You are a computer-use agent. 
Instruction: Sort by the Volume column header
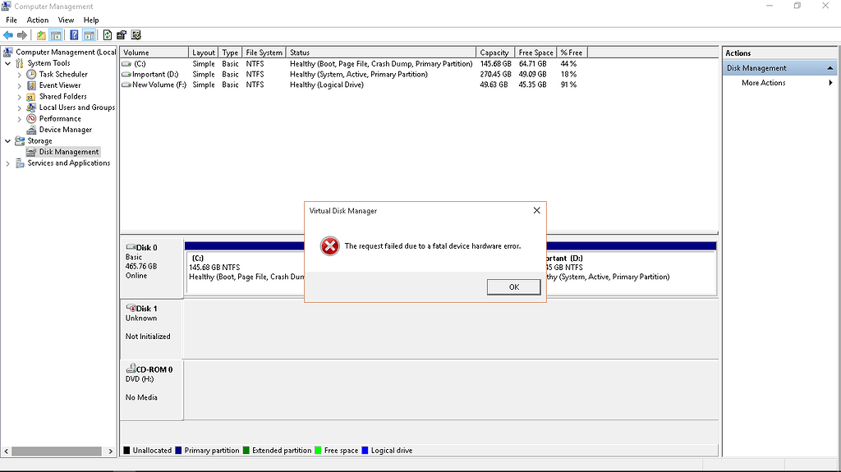click(154, 53)
